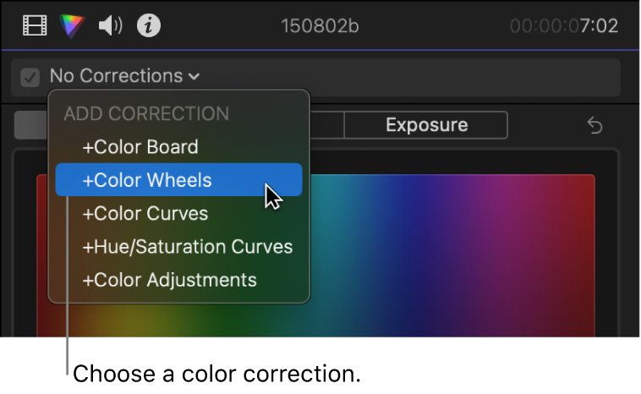Open the Audio inspector speaker icon
Screen dimensions: 641x394
click(111, 26)
